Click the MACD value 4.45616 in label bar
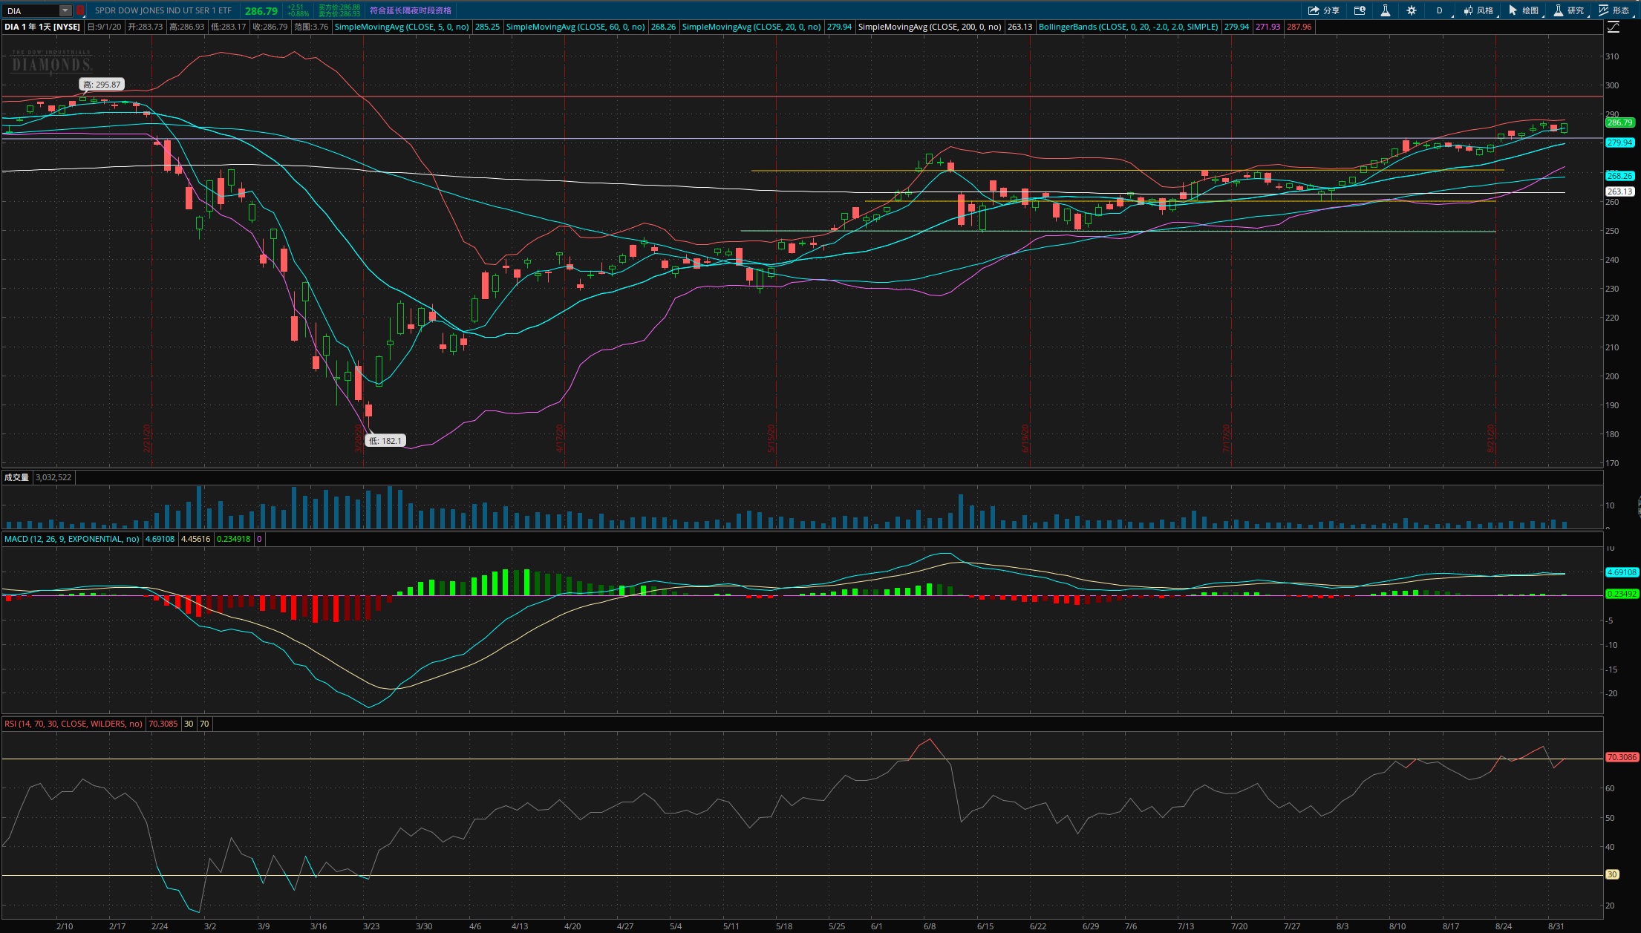 click(x=196, y=539)
